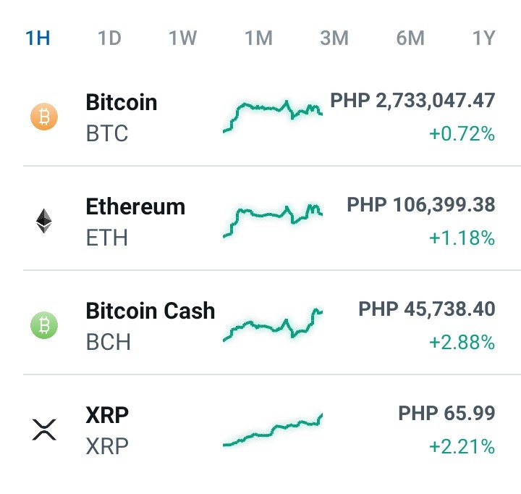The width and height of the screenshot is (521, 494).
Task: Tap the Bitcoin name label
Action: click(x=122, y=102)
